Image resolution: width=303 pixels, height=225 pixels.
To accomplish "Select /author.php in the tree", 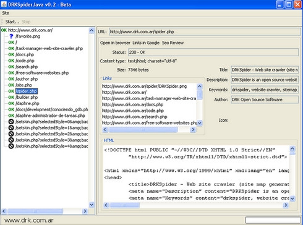I will 27,79.
